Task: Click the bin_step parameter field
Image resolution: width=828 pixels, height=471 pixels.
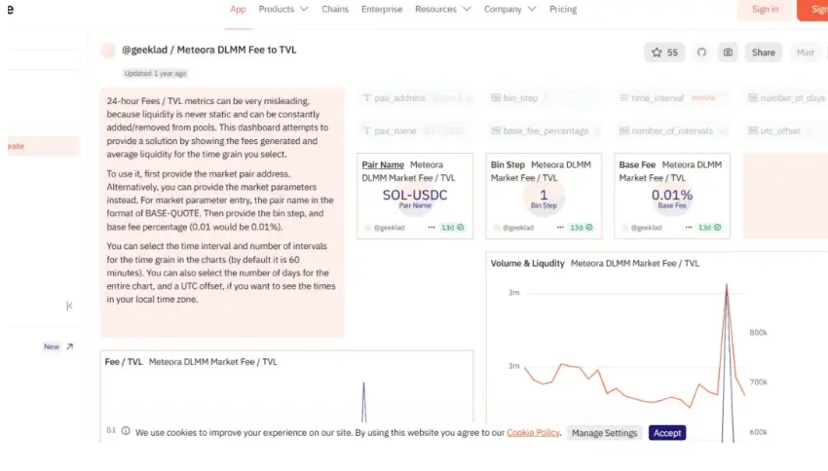Action: tap(546, 98)
